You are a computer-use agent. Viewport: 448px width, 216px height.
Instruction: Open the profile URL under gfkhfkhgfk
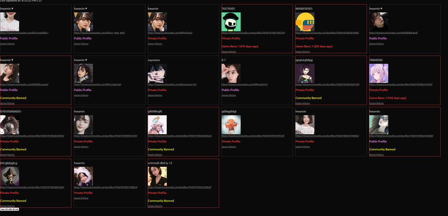(x=180, y=136)
